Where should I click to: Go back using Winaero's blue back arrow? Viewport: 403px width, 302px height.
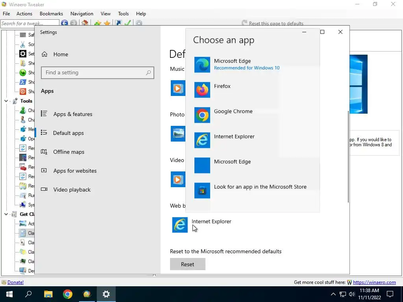(x=64, y=23)
